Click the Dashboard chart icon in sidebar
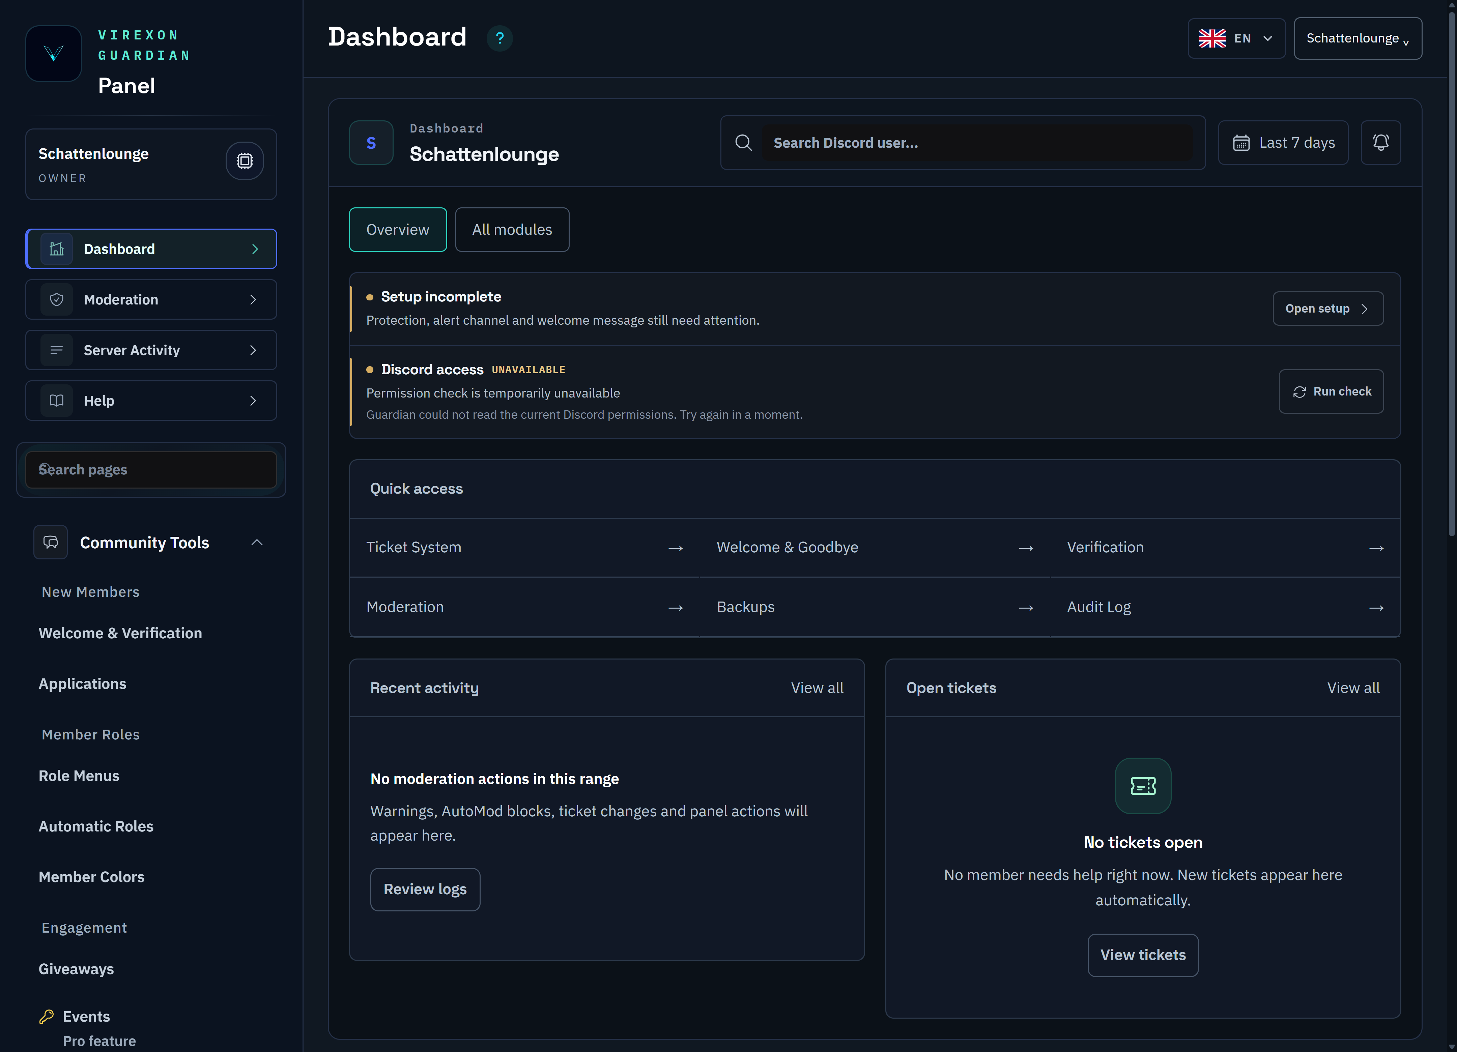Image resolution: width=1457 pixels, height=1052 pixels. 57,249
